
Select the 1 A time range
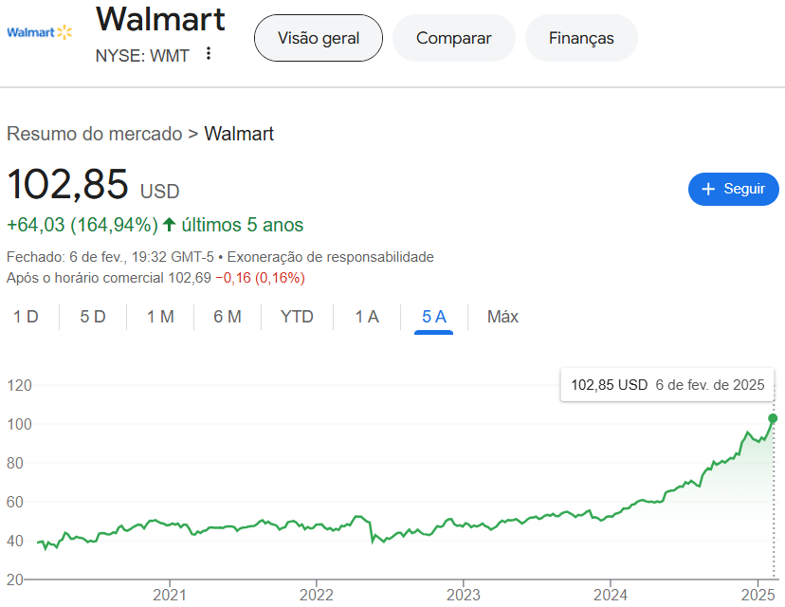[367, 317]
